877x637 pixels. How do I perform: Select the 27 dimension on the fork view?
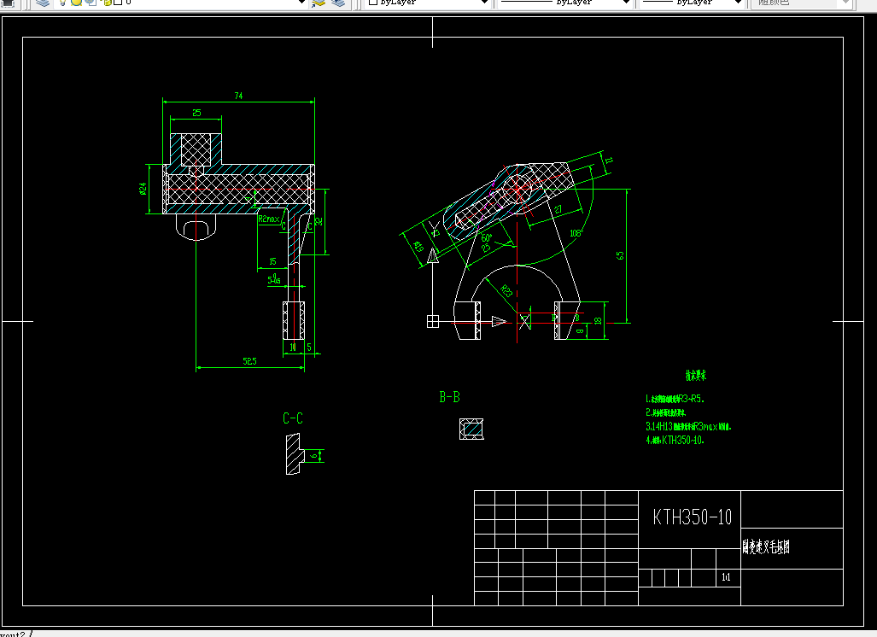558,209
